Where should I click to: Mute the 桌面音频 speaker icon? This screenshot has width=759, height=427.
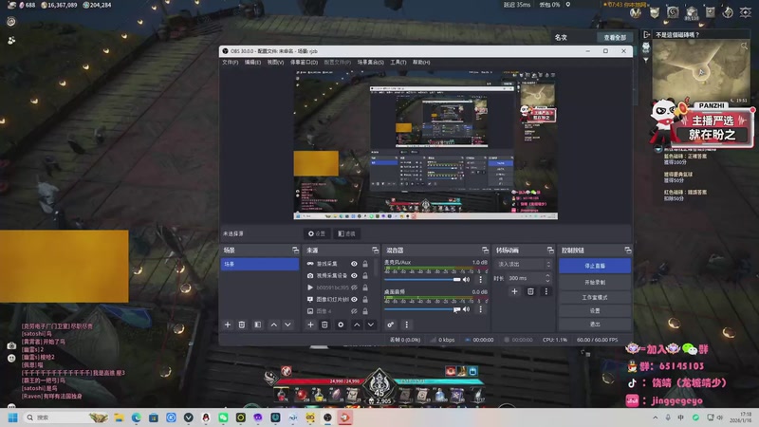click(x=466, y=309)
